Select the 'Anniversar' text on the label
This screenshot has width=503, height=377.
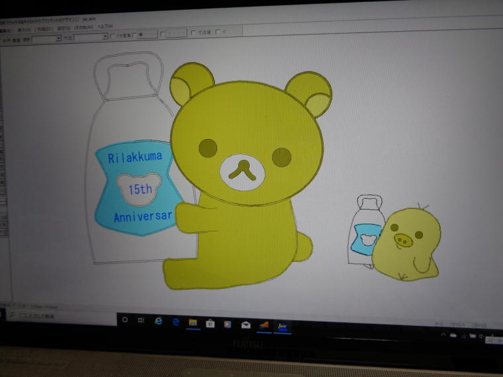click(143, 217)
